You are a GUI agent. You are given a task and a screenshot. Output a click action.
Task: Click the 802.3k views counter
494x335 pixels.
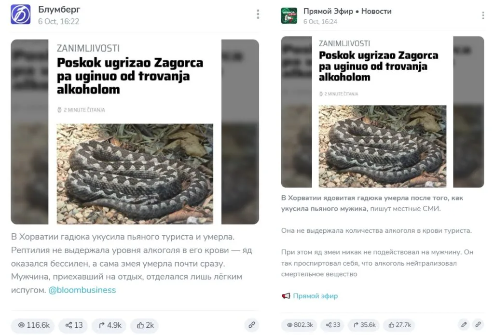[x=299, y=324]
